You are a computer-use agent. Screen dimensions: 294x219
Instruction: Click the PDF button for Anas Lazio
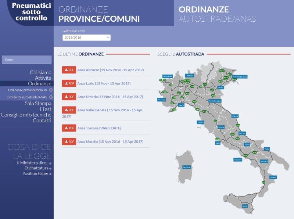click(x=69, y=83)
